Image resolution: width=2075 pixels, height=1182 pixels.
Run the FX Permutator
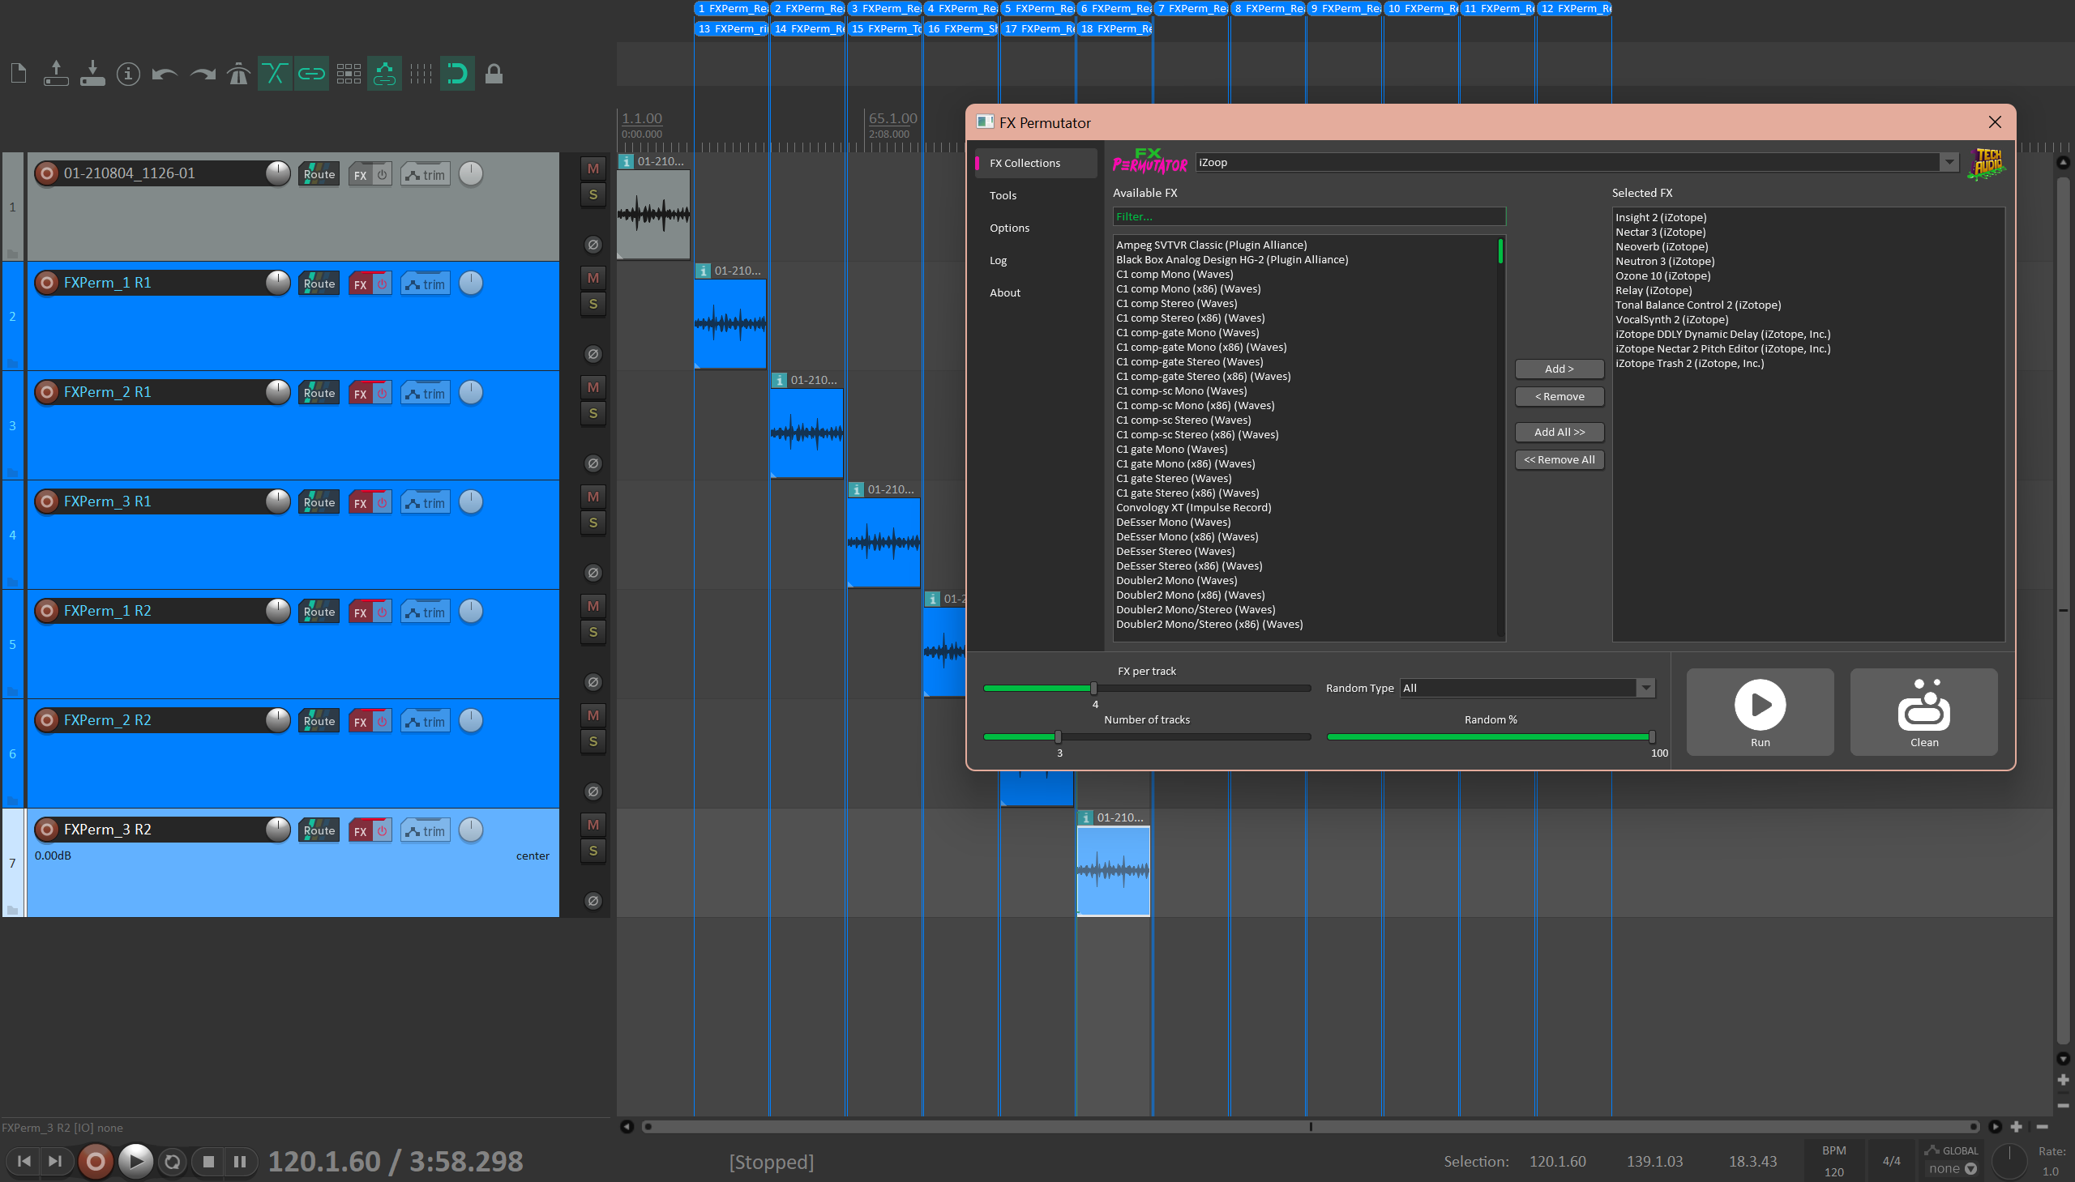[1759, 711]
